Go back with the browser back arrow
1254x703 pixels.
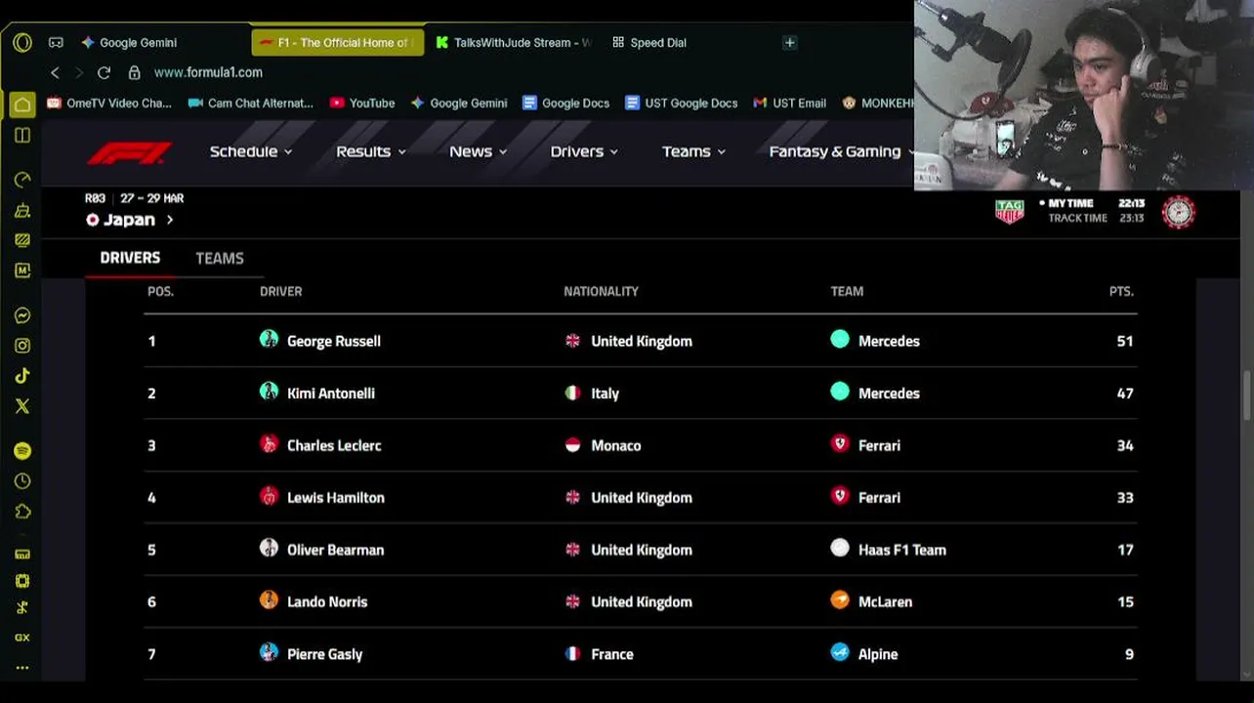55,72
